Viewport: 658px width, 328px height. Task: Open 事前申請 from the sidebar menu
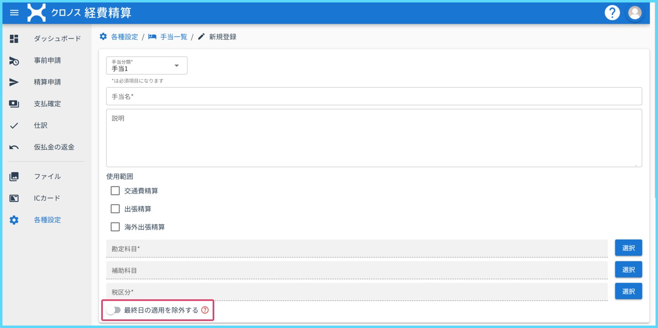tap(47, 60)
